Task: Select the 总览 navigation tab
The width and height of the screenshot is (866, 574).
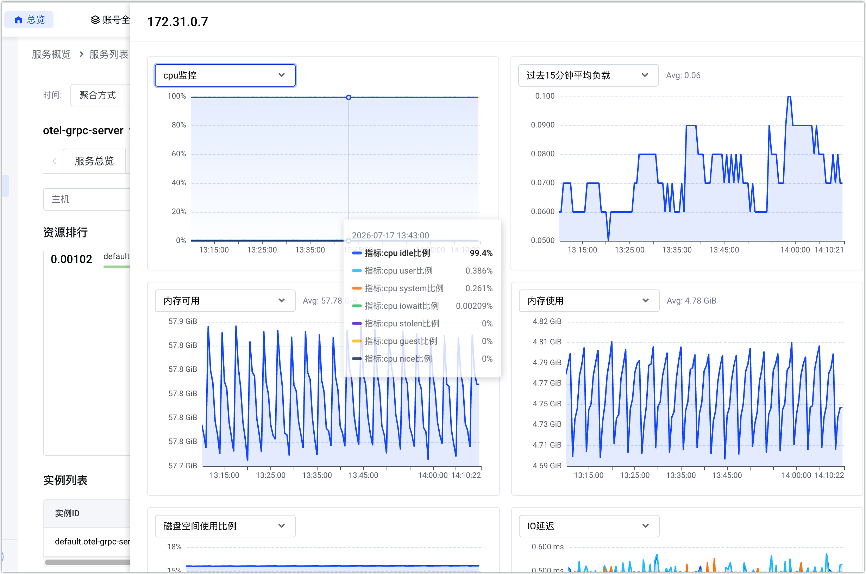Action: click(29, 20)
